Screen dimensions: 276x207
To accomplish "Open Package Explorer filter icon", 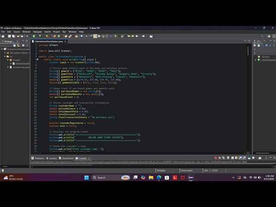I will [x=23, y=45].
